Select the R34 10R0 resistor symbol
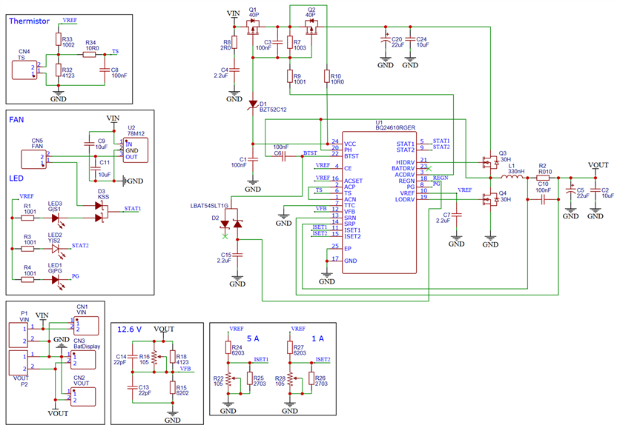 point(89,55)
